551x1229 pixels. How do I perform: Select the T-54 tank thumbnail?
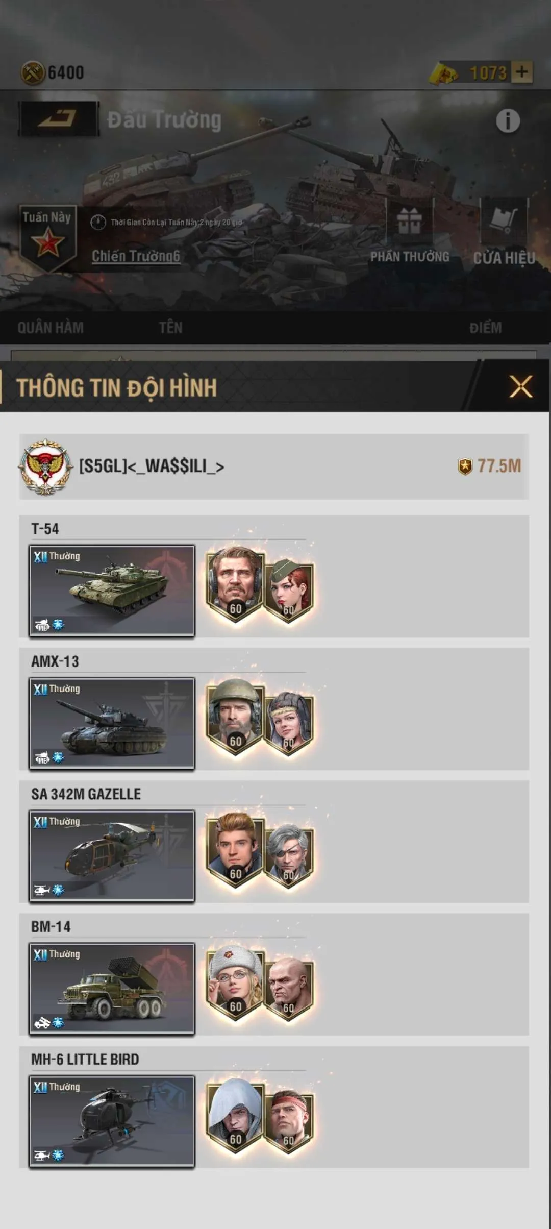pyautogui.click(x=112, y=591)
